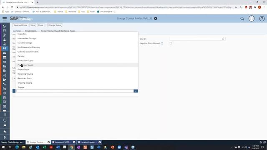Viewport: 267px width, 150px height.
Task: Click the share-nodes sidebar icon
Action: click(5, 75)
